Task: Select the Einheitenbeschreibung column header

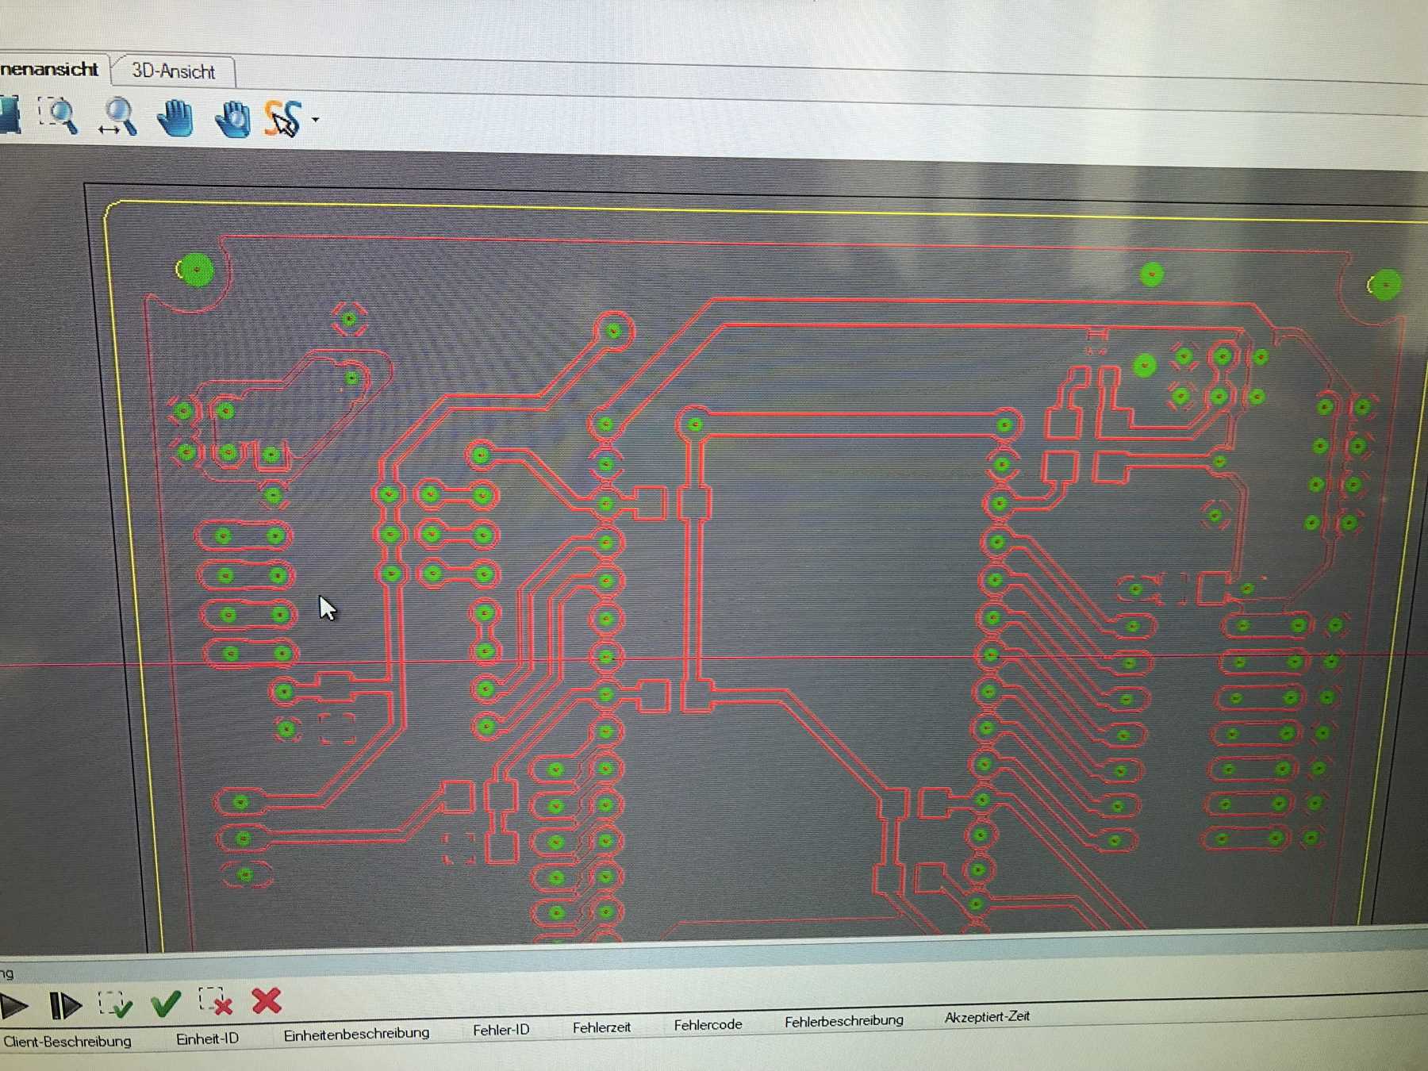Action: (356, 1034)
